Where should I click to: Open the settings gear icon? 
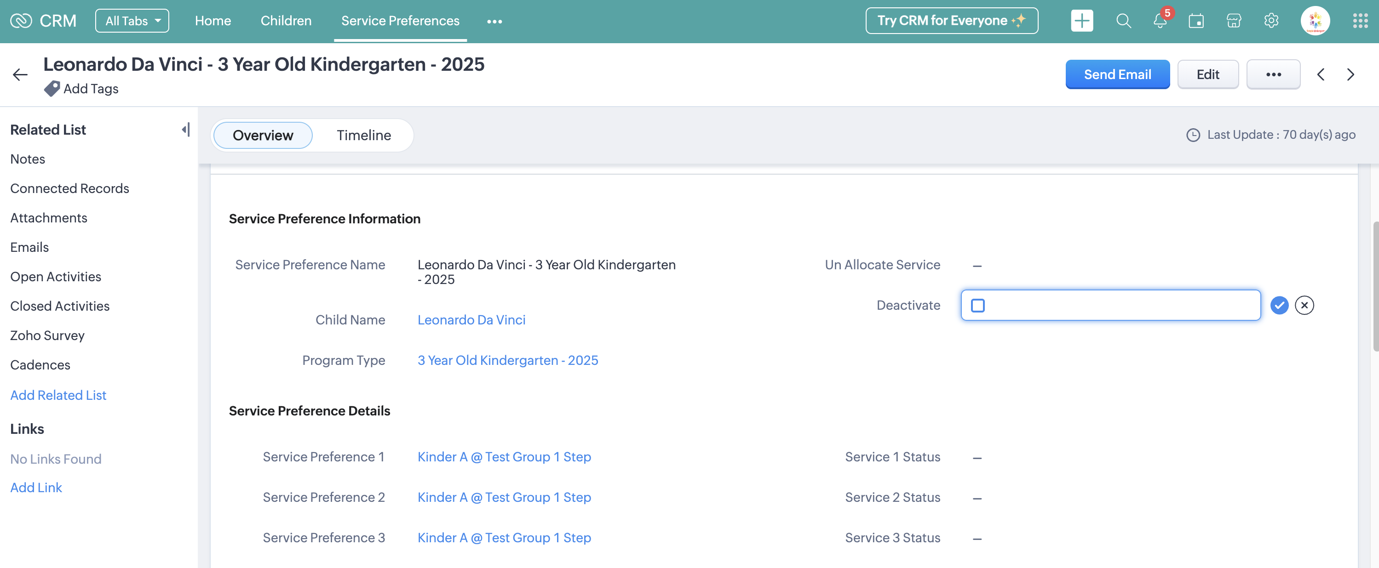click(1271, 21)
